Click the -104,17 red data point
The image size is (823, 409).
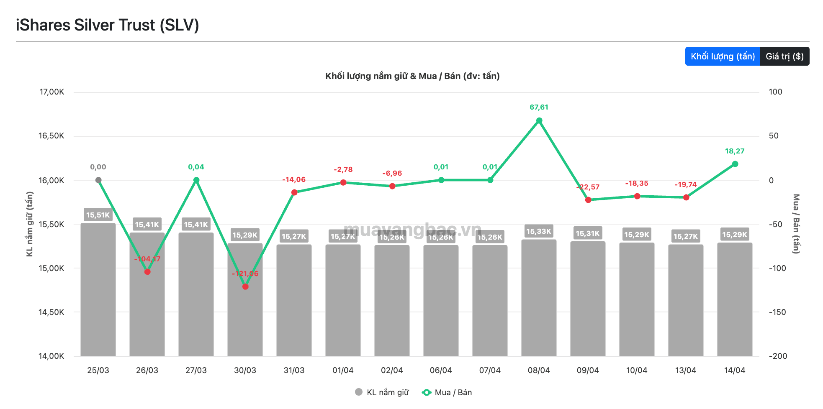coord(147,272)
